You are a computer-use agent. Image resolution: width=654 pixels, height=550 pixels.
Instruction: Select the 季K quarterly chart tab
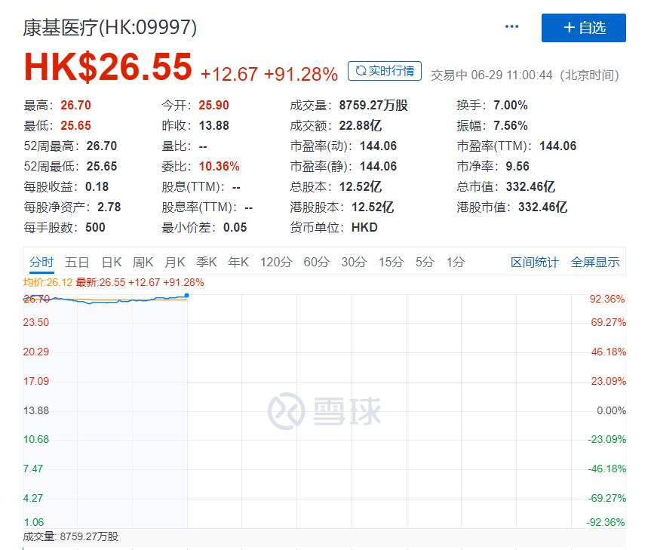207,263
